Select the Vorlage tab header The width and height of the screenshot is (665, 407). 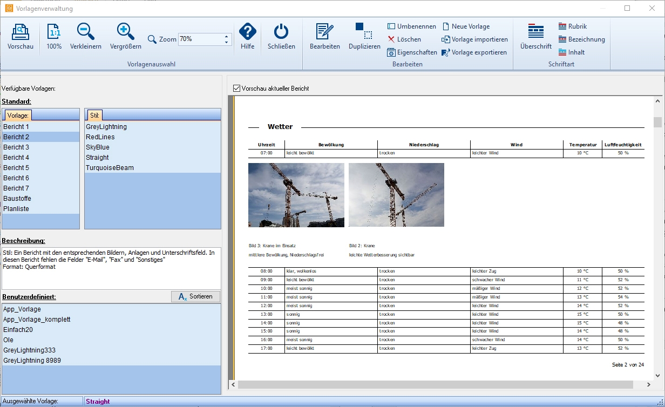[18, 115]
